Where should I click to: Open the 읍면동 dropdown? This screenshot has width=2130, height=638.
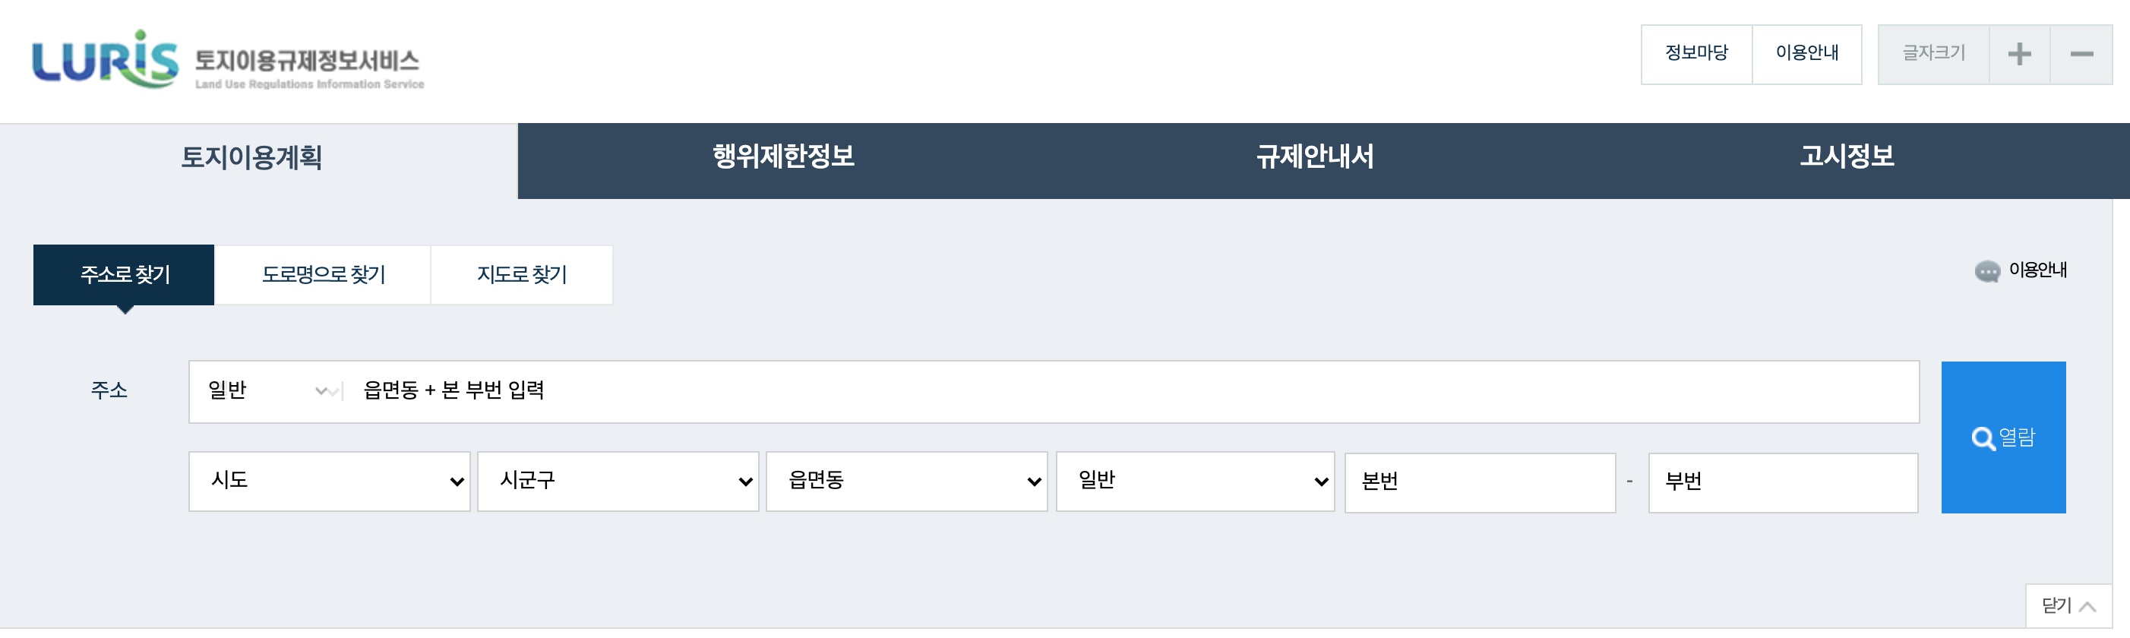pos(906,481)
